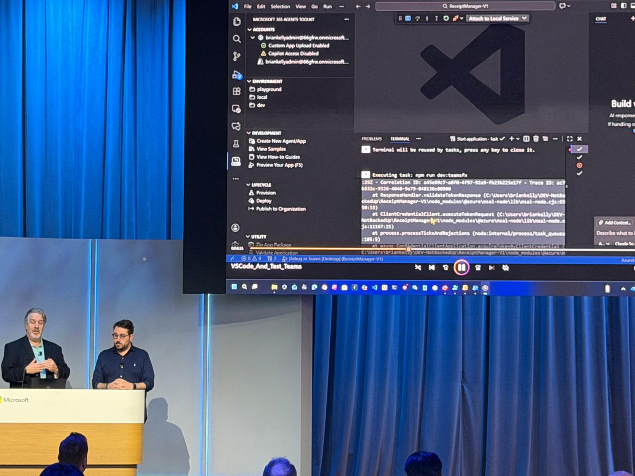Toggle primary sidebar layout button
This screenshot has width=635, height=476.
623,6
